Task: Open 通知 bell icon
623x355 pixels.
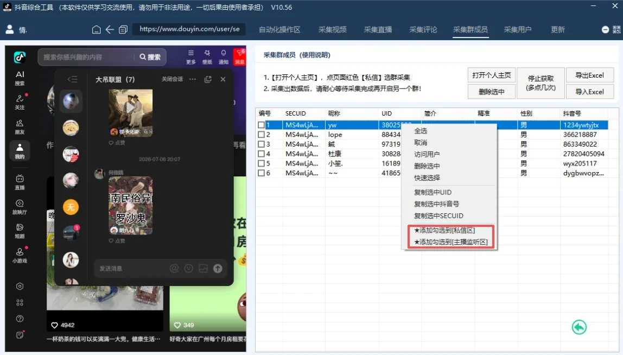Action: tap(223, 57)
